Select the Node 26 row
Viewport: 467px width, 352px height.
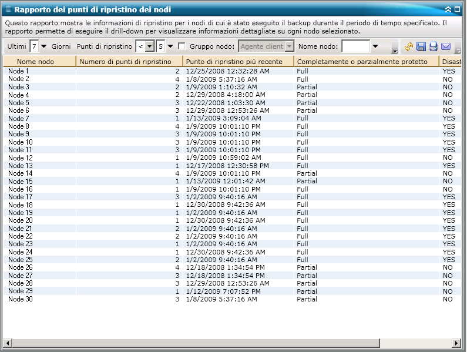click(232, 267)
